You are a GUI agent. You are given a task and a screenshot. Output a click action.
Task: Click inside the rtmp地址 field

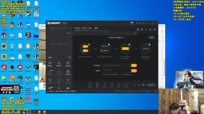pyautogui.click(x=117, y=65)
